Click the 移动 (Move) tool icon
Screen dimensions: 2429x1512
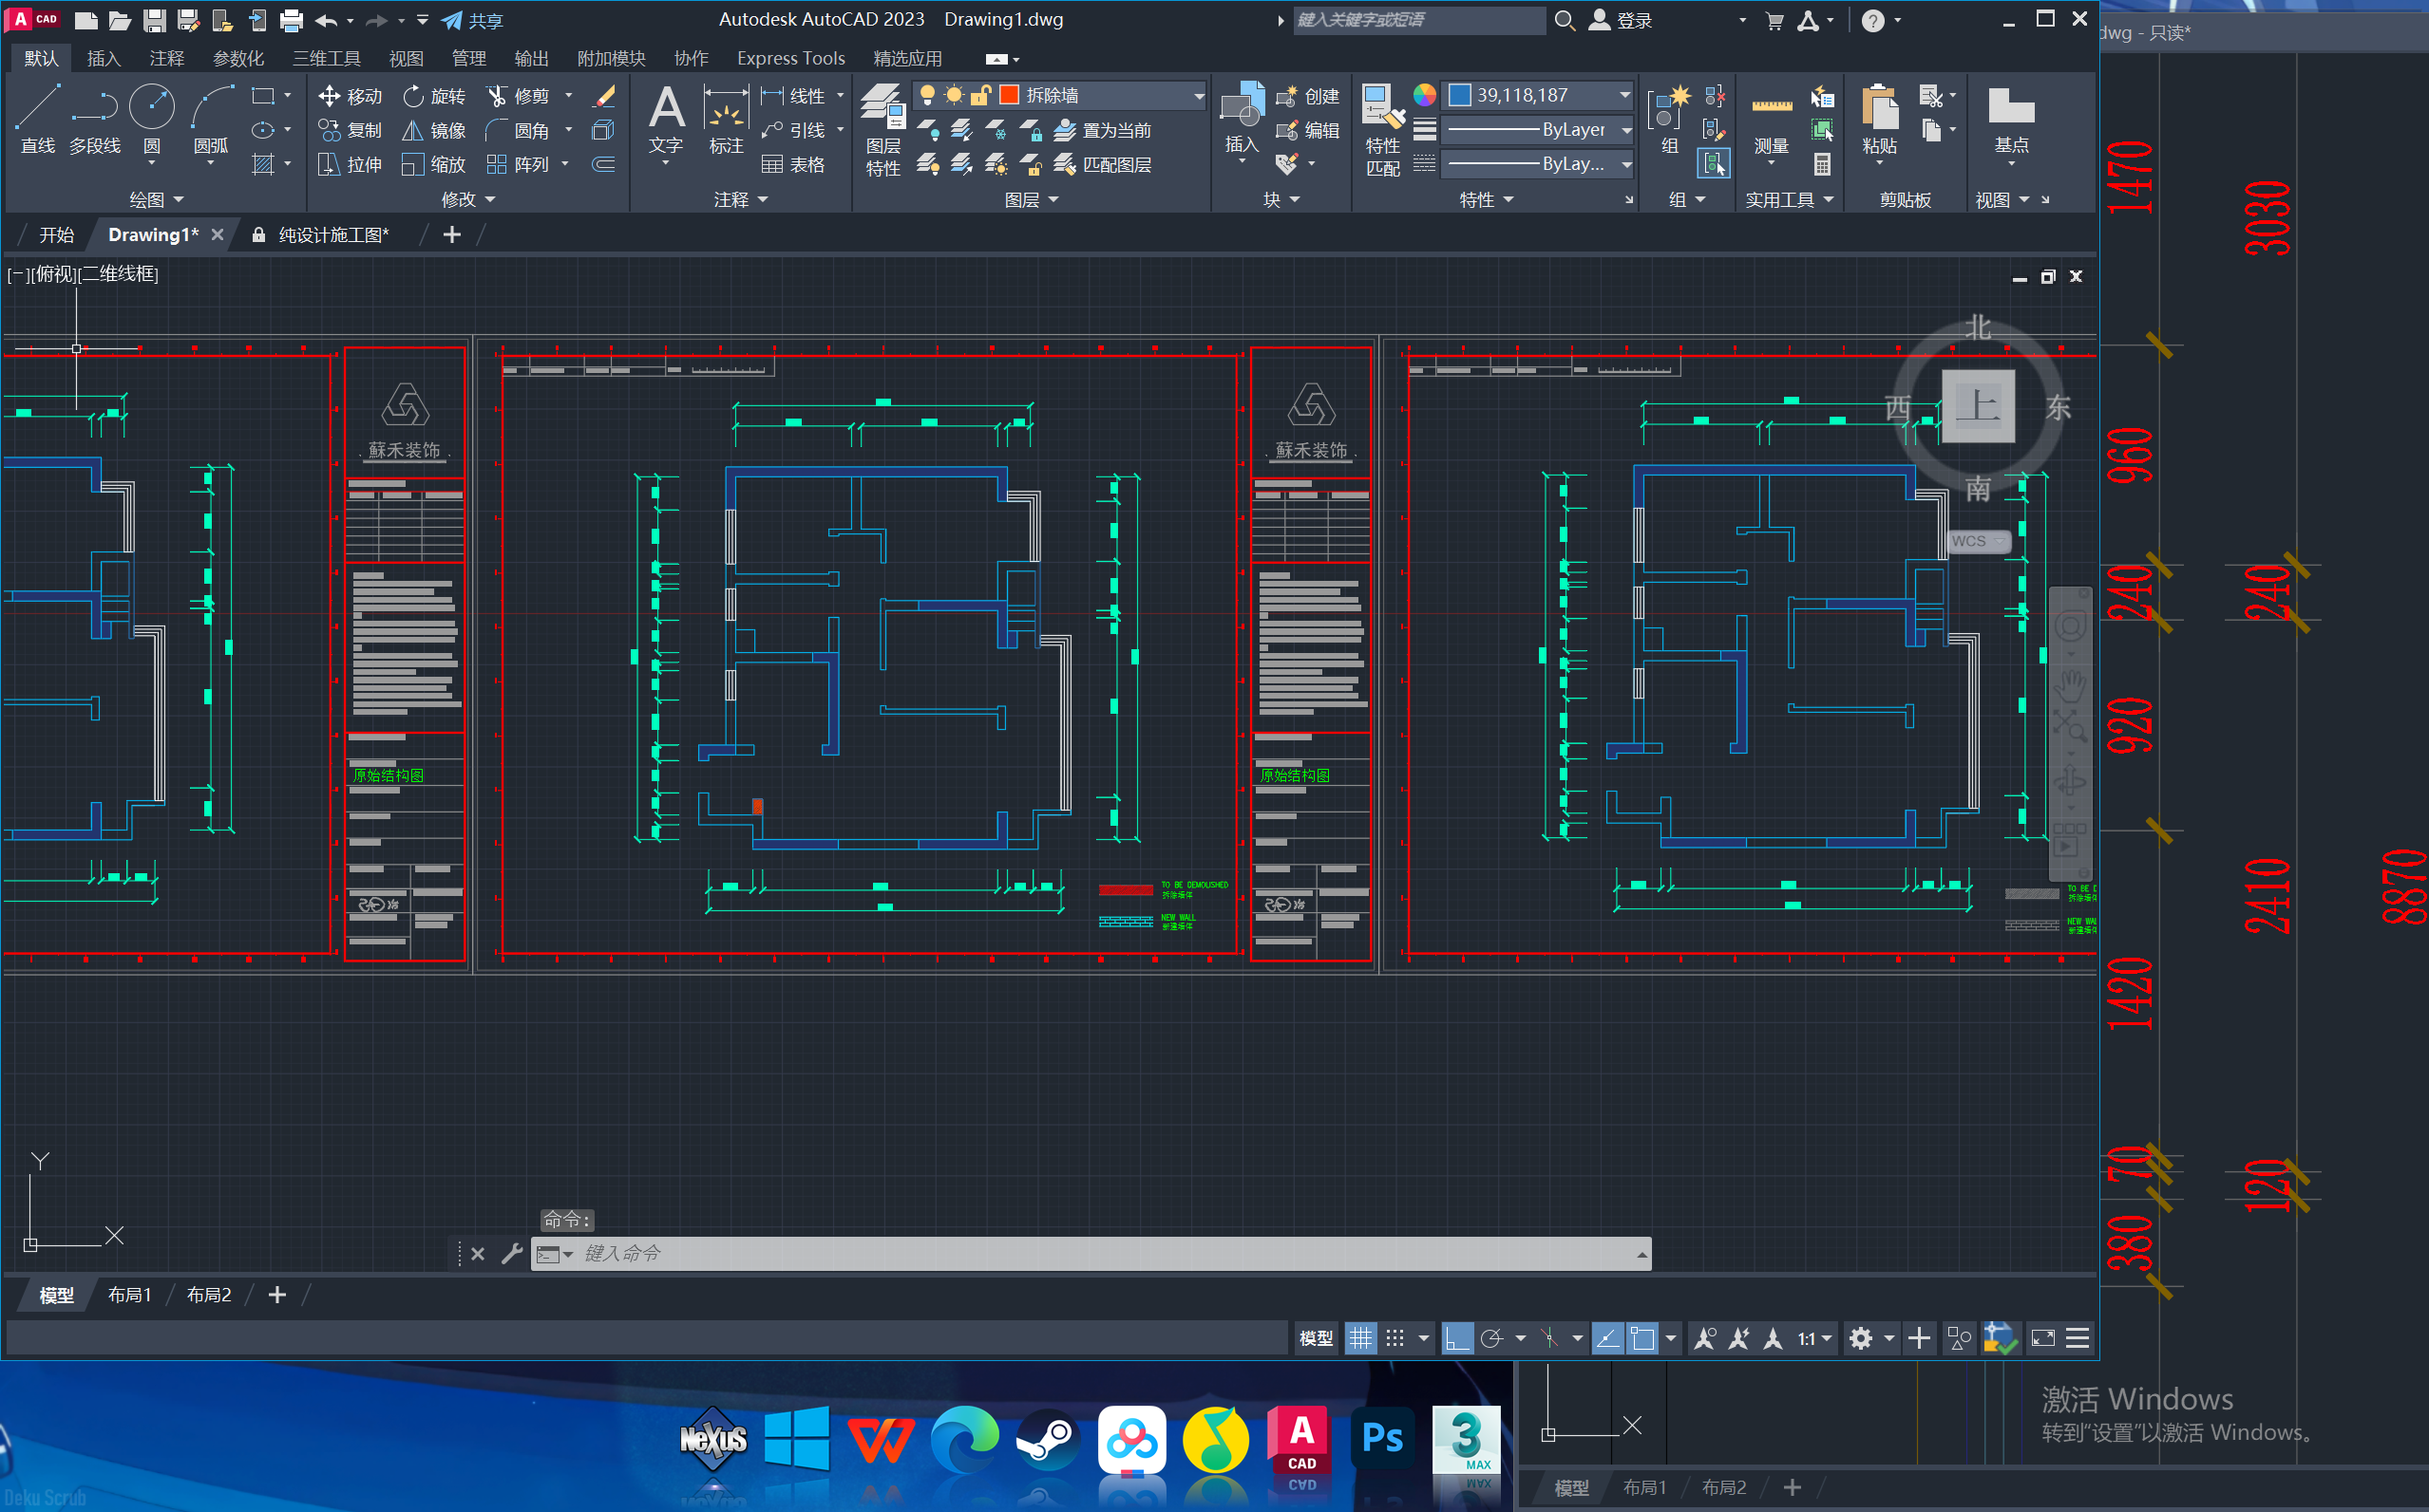click(330, 96)
